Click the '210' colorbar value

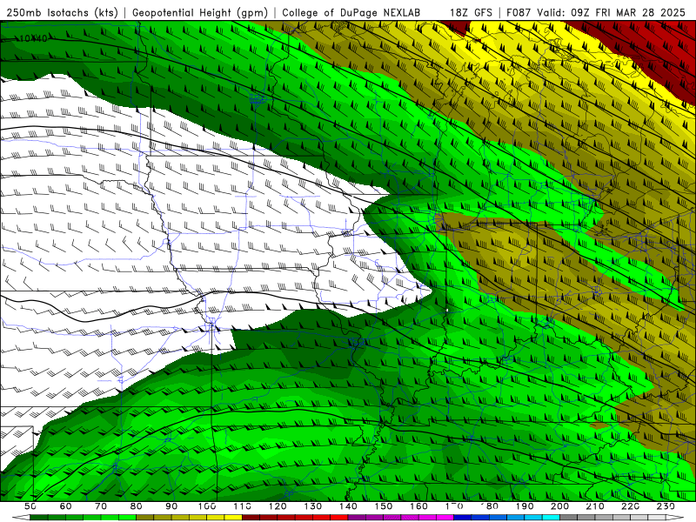[595, 506]
